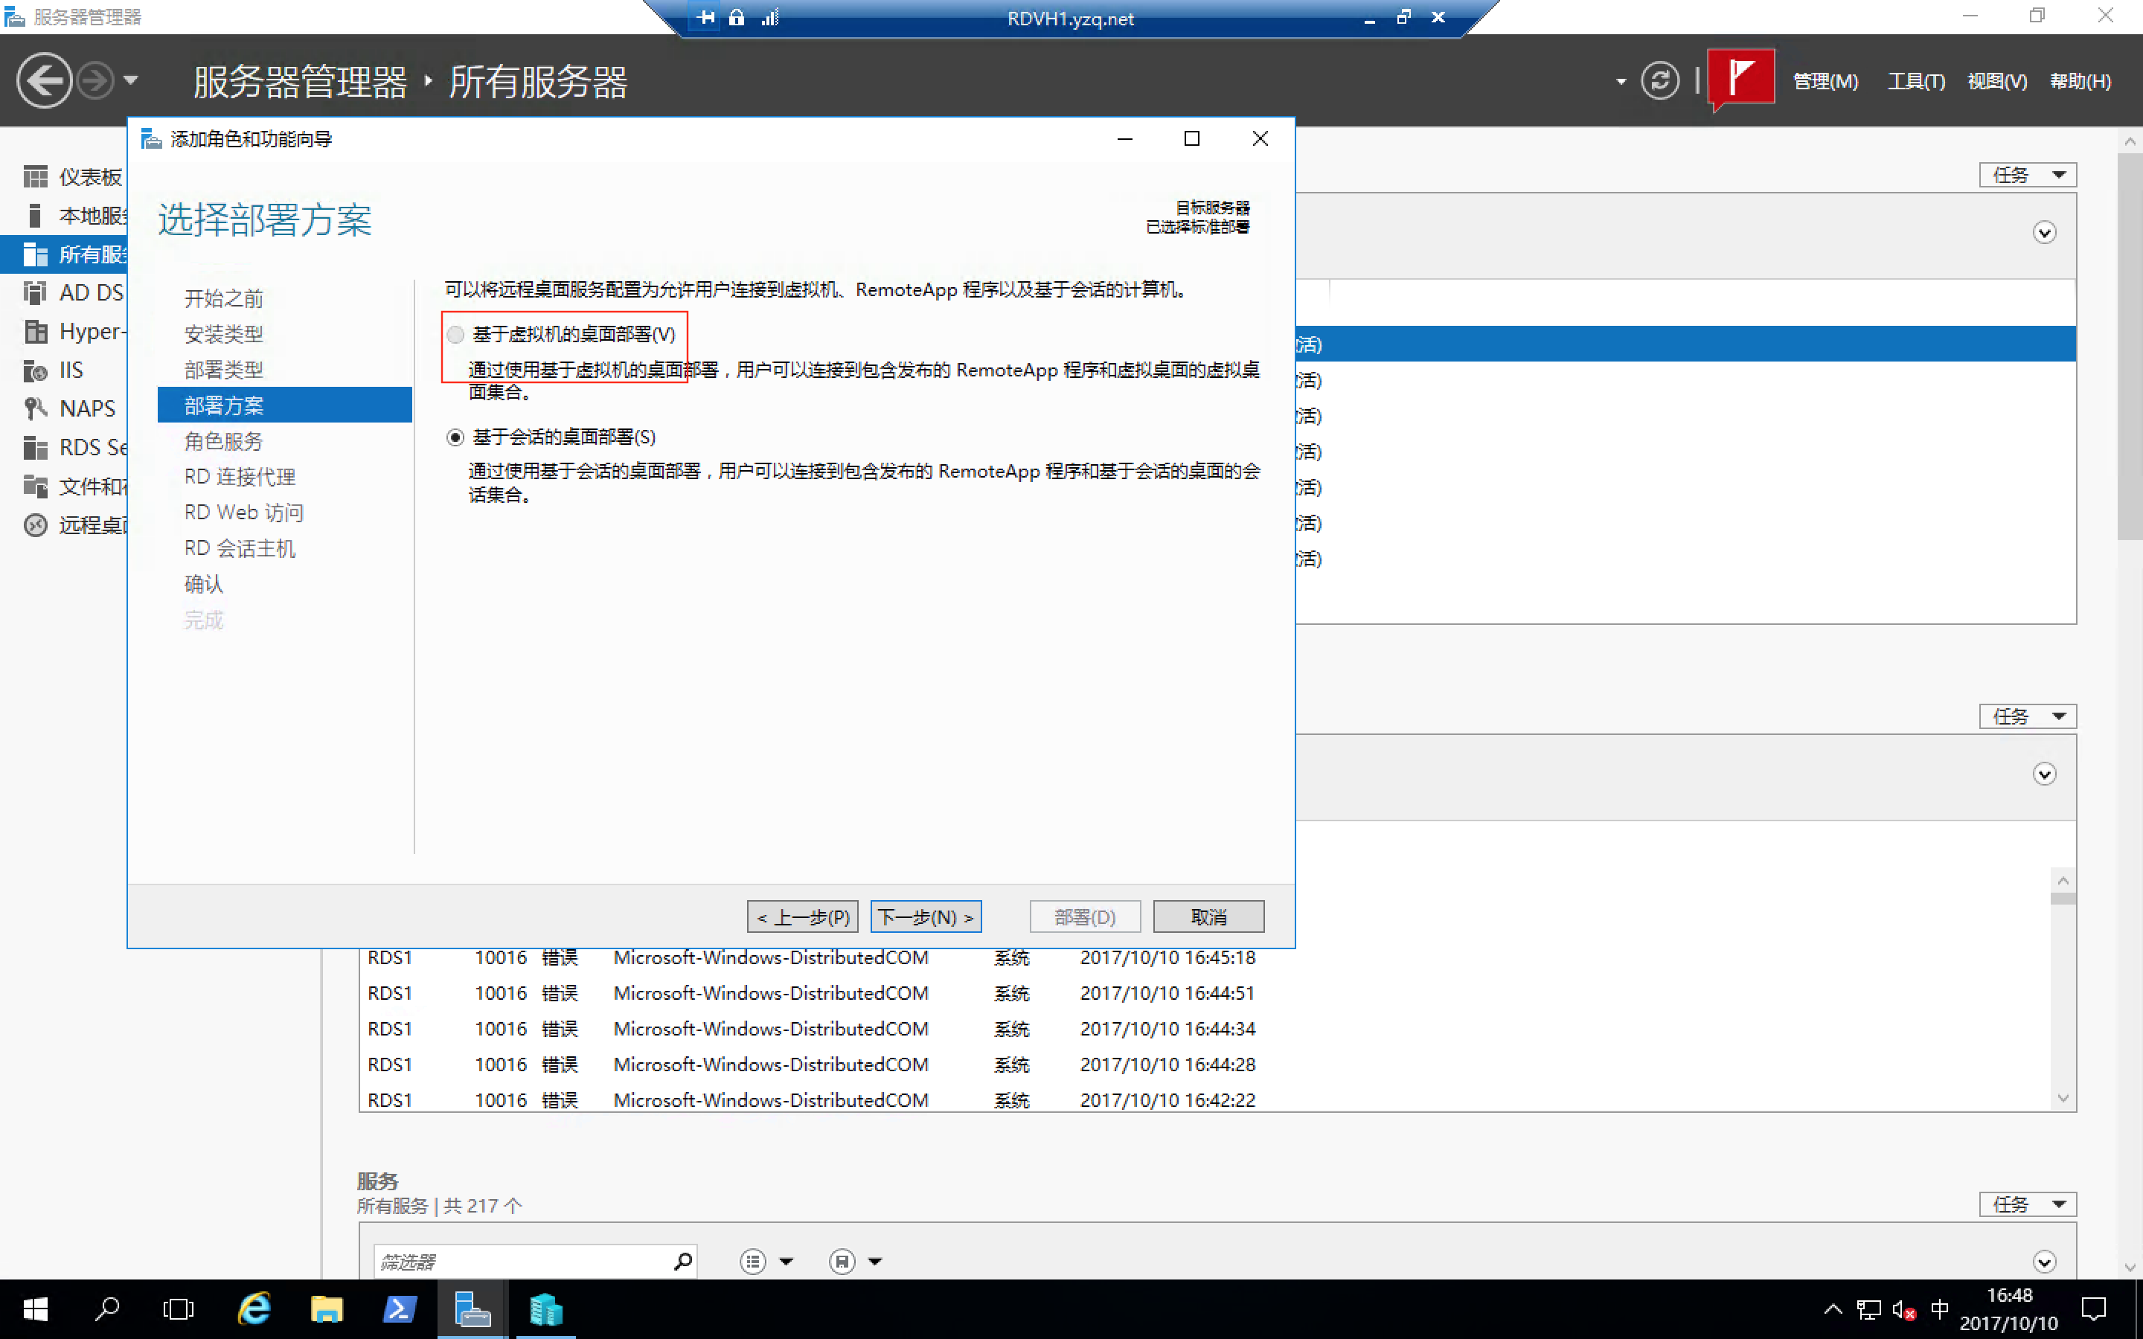
Task: Collapse the servers panel chevron
Action: coord(2044,233)
